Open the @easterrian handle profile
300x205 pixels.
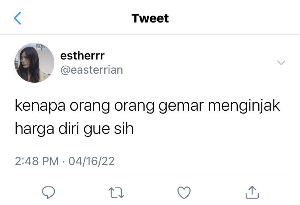(92, 70)
